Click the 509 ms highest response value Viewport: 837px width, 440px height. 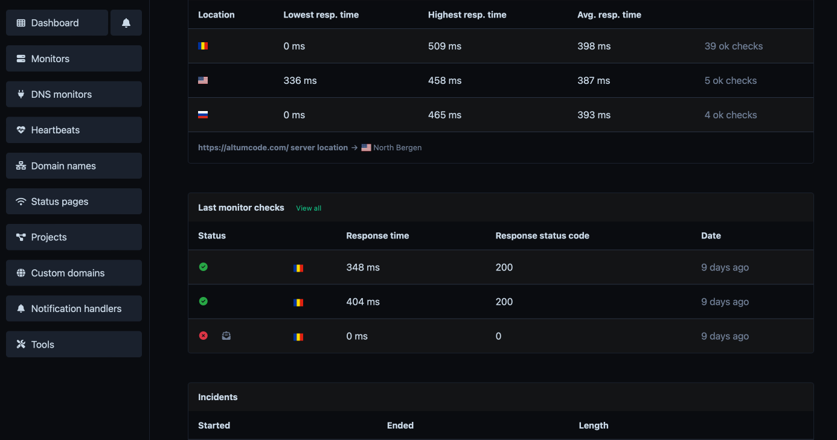444,46
